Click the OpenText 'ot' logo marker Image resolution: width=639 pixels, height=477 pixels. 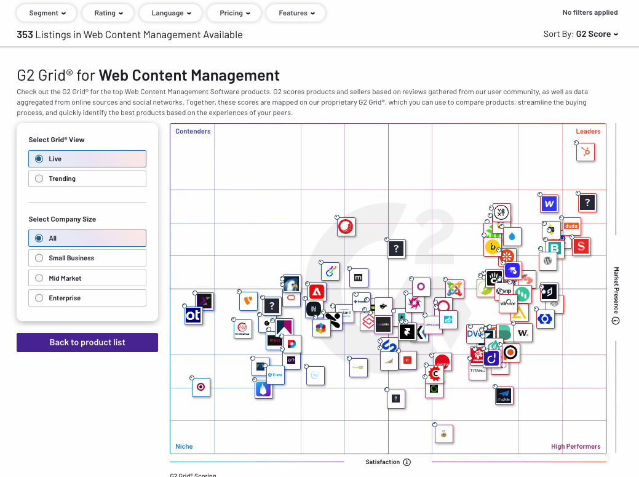click(x=193, y=315)
